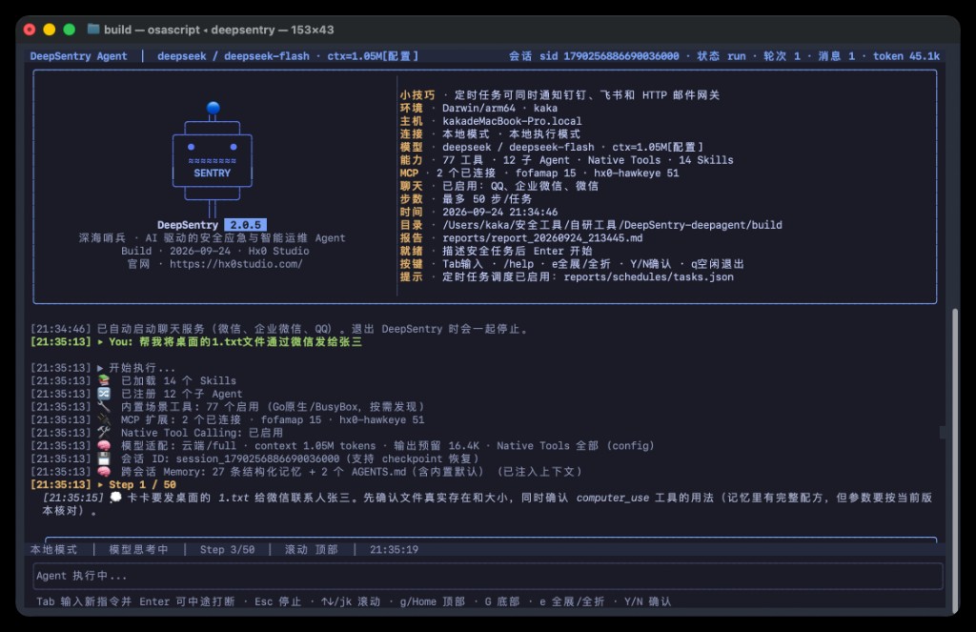The image size is (976, 632).
Task: Click the 深海哨兵 tagline text
Action: 212,238
